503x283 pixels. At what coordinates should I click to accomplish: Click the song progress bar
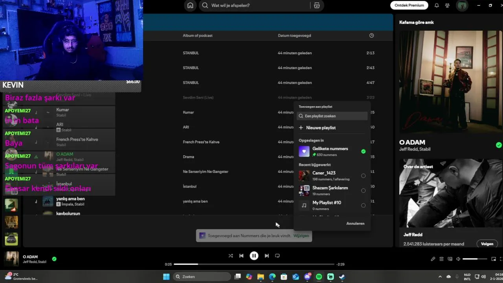click(x=254, y=264)
